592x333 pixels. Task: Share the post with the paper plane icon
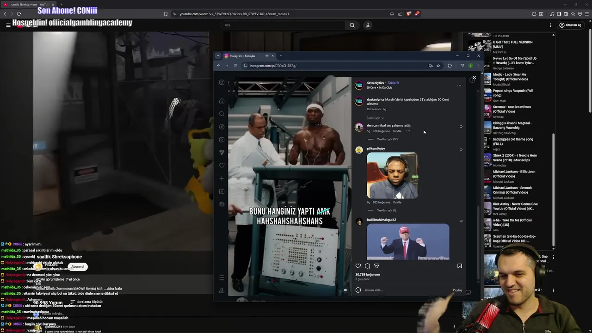[x=376, y=266]
